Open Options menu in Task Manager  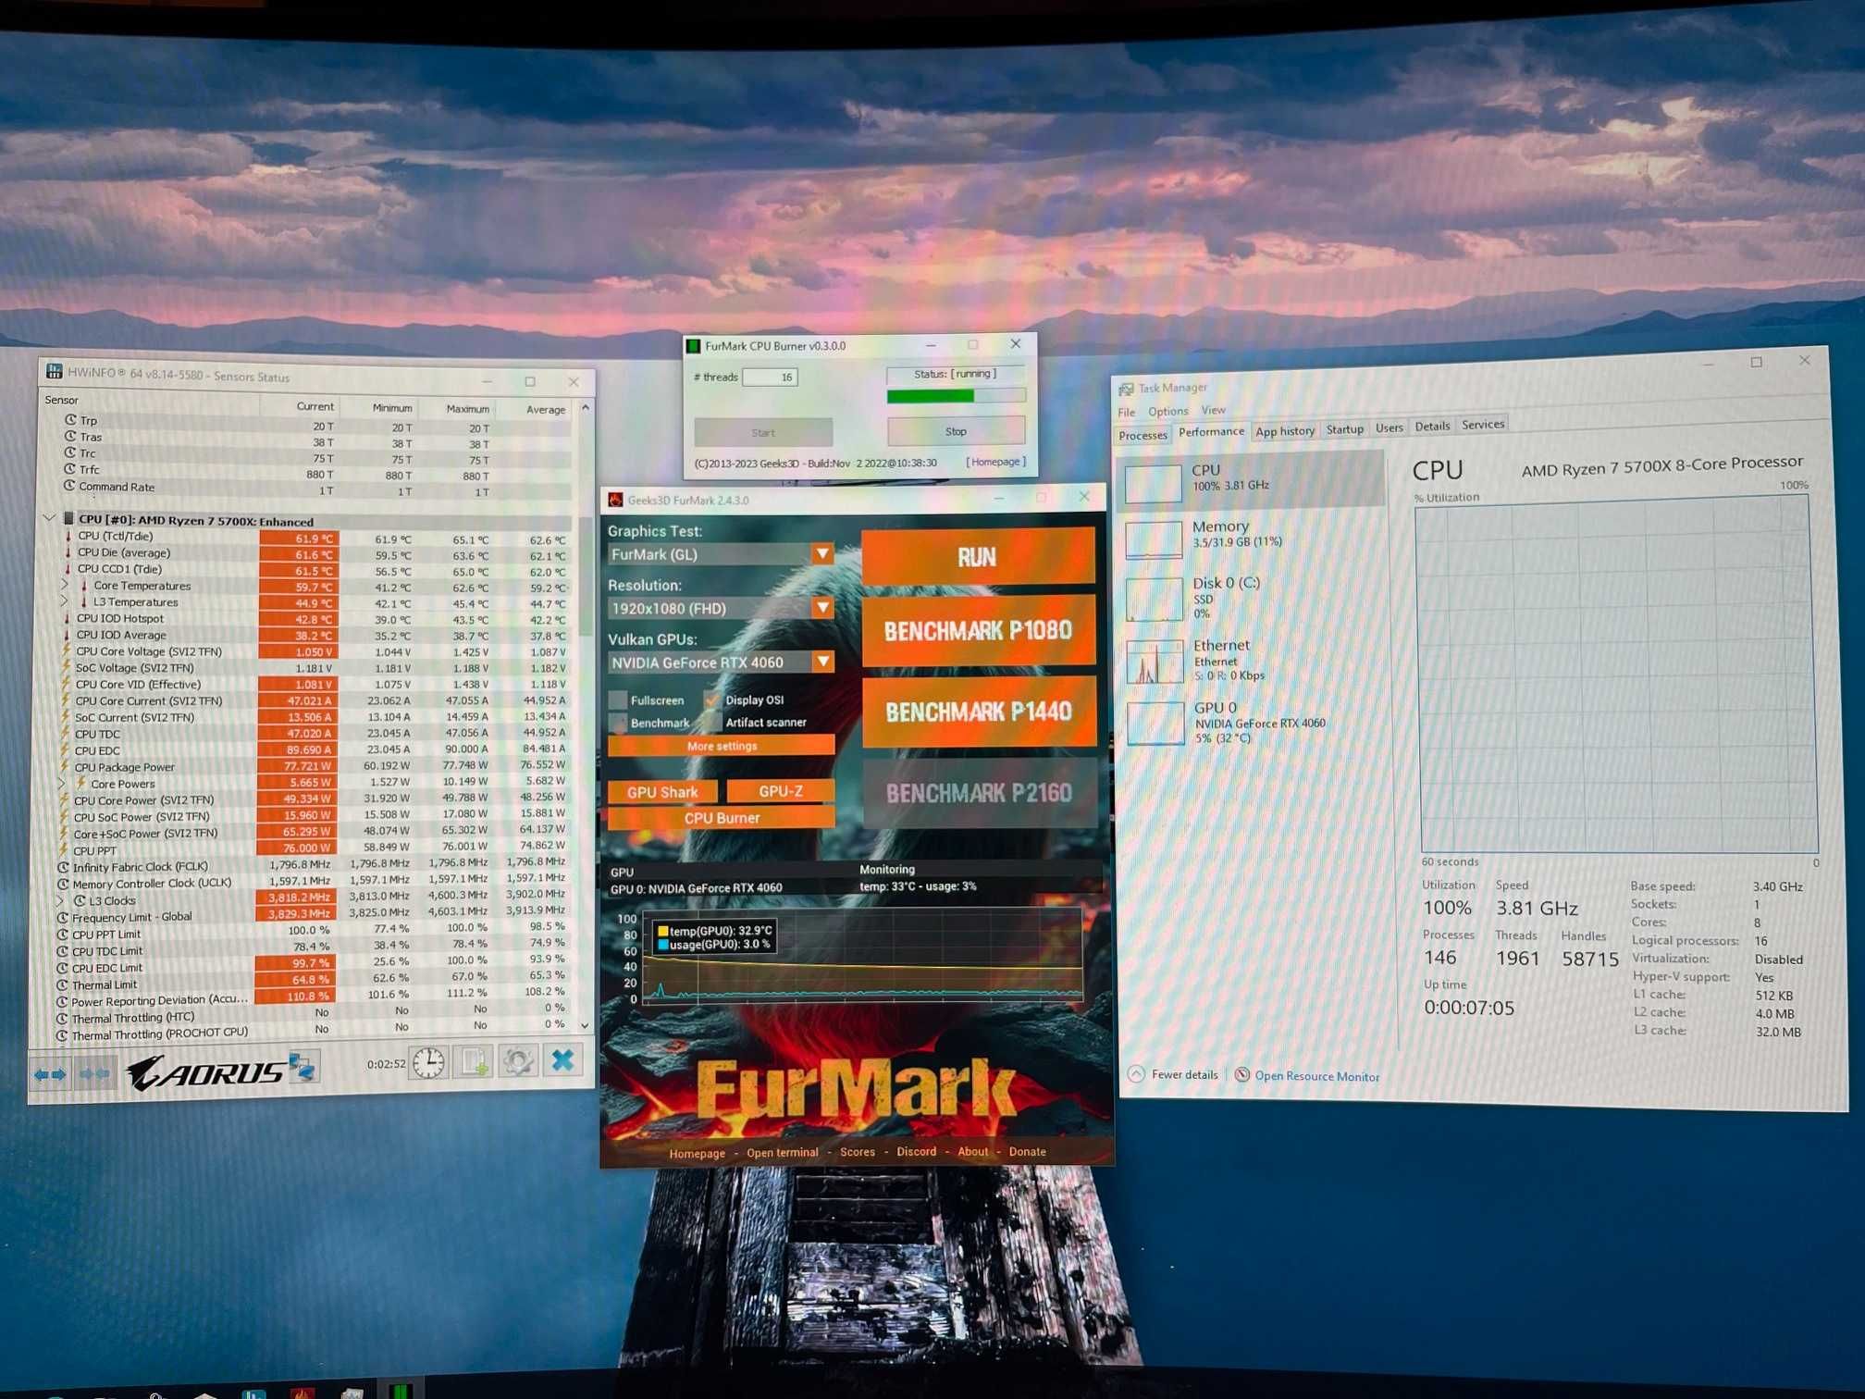point(1167,412)
